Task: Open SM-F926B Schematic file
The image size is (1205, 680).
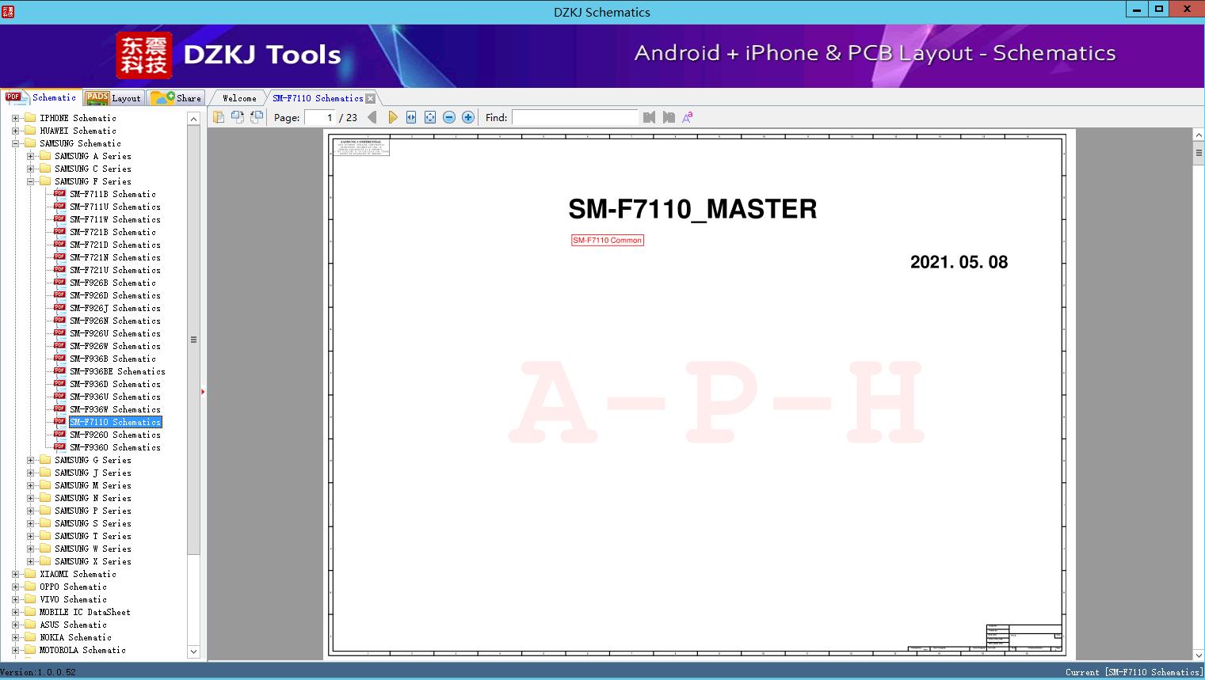Action: pyautogui.click(x=112, y=283)
